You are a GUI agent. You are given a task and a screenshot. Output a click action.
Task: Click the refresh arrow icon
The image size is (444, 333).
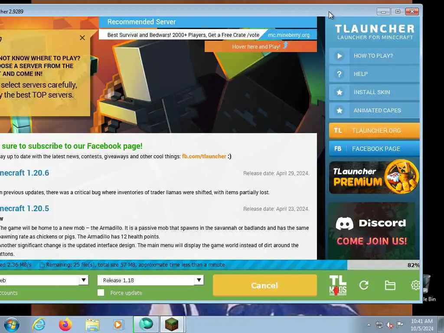(x=364, y=285)
